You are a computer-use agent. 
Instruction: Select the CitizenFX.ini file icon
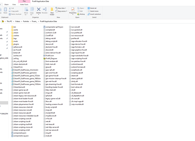pos(12,67)
